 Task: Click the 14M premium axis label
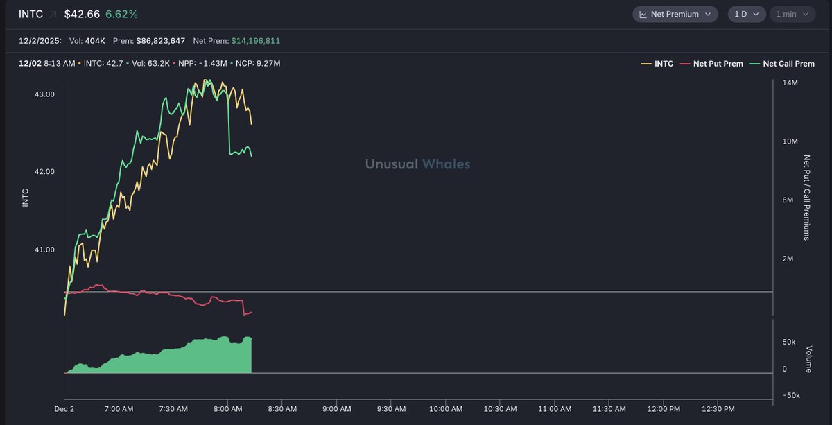tap(790, 83)
